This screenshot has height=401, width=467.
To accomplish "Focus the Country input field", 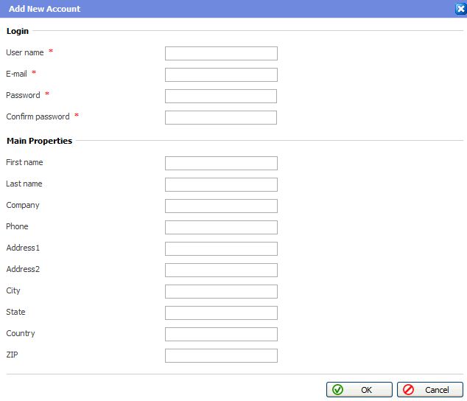I will pos(221,334).
